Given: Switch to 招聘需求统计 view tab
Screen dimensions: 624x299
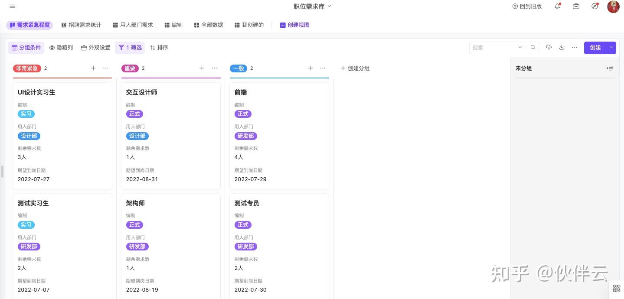Looking at the screenshot, I should click(x=81, y=25).
